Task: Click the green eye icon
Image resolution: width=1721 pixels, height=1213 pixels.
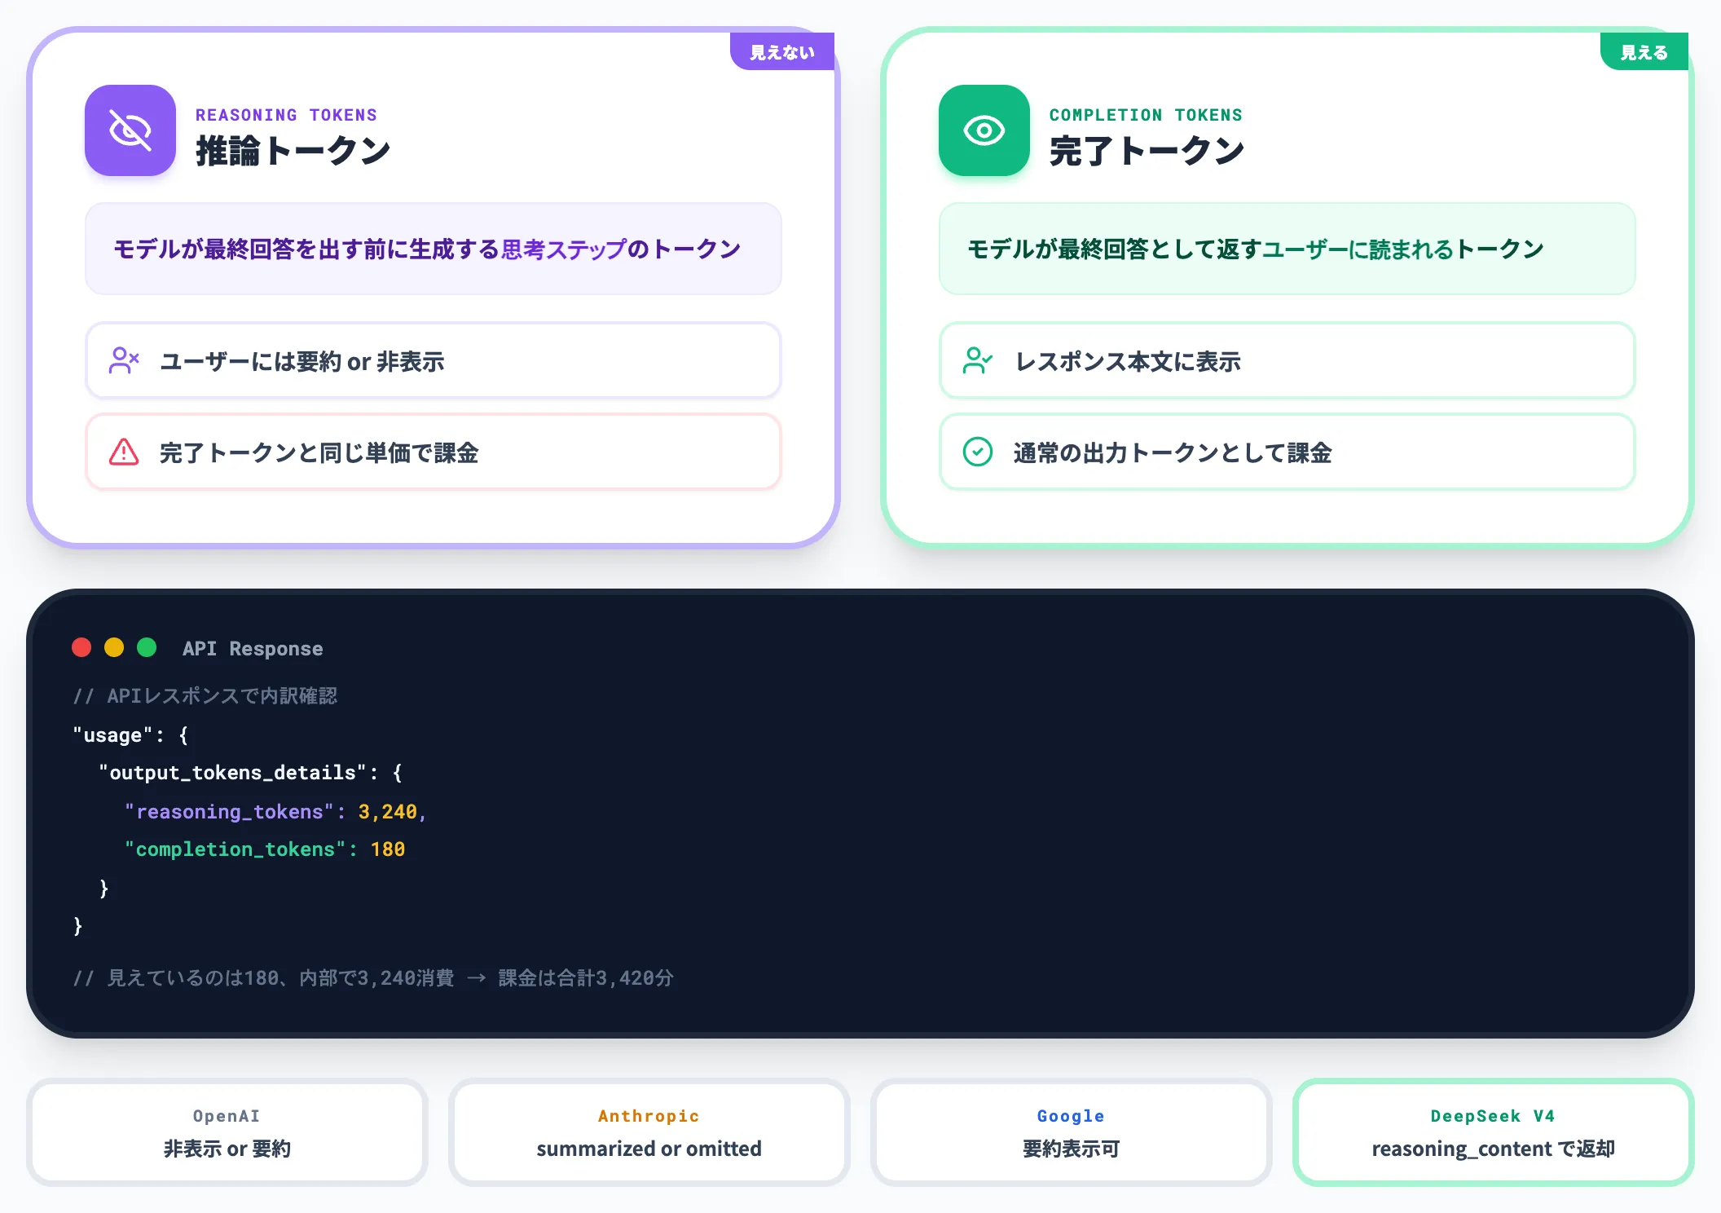Action: [984, 130]
